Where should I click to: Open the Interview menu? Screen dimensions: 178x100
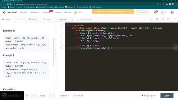[46, 12]
